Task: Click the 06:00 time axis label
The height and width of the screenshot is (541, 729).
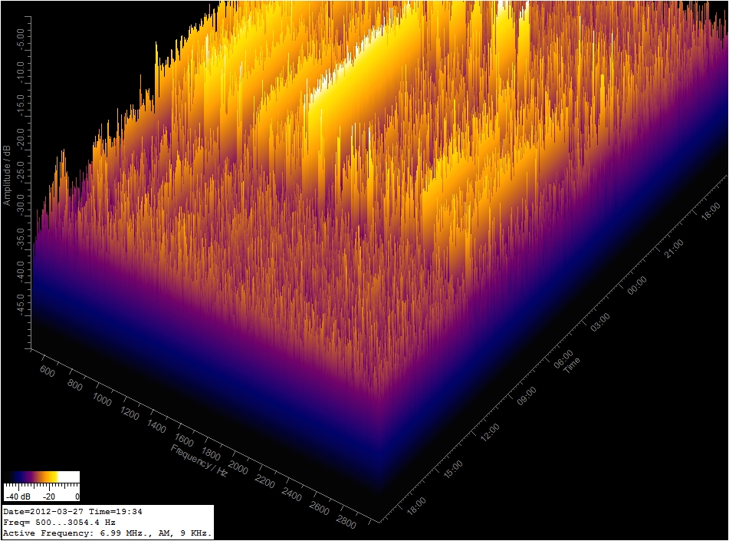Action: (x=563, y=359)
